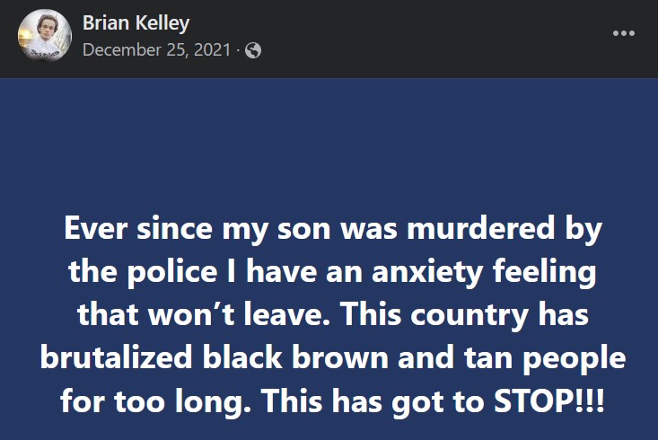Image resolution: width=658 pixels, height=440 pixels.
Task: Click the December 25, 2021 timestamp
Action: tap(156, 50)
